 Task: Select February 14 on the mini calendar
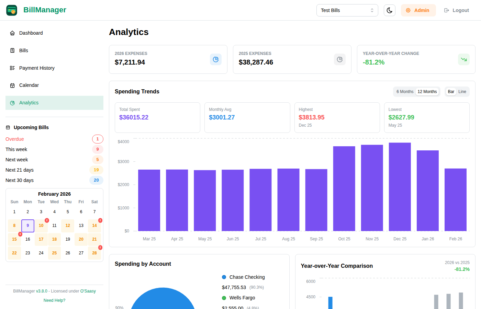coord(94,226)
